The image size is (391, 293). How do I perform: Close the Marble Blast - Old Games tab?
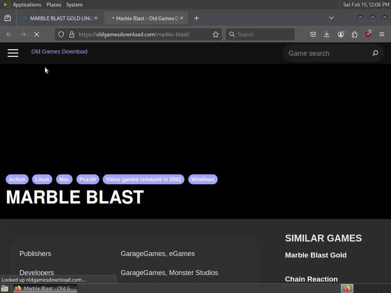[x=182, y=18]
